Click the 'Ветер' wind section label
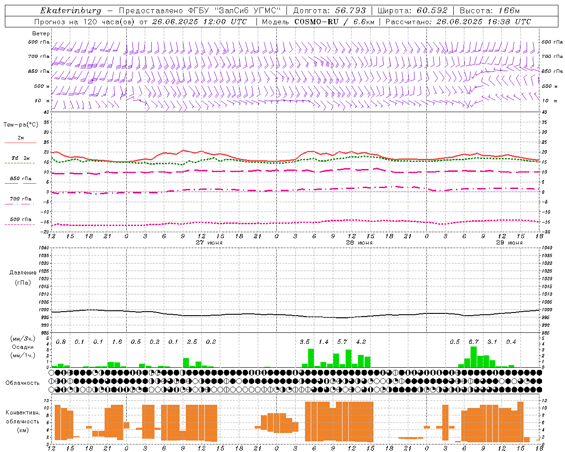This screenshot has width=565, height=452. click(41, 34)
